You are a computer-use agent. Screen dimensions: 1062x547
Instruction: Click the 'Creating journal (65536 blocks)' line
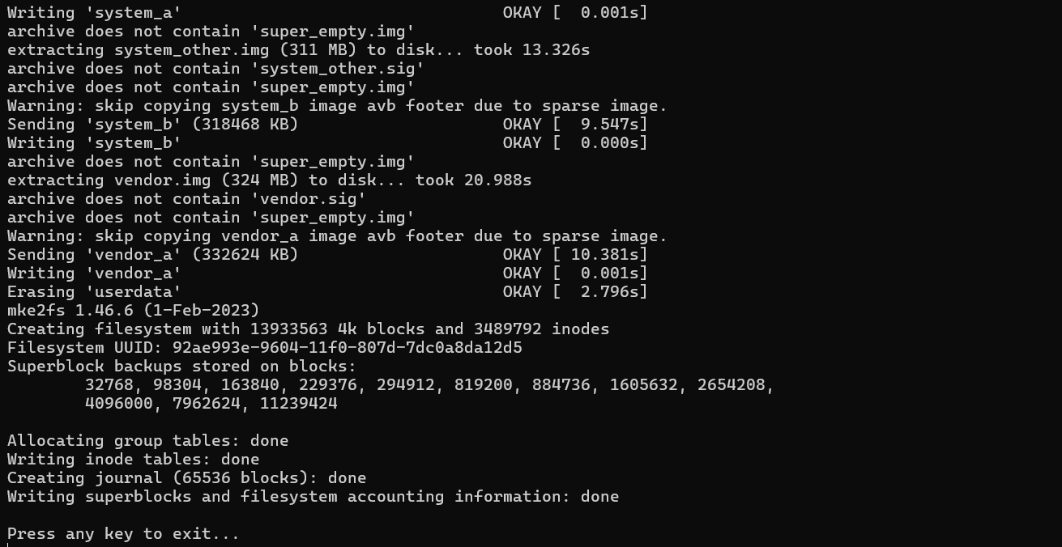(186, 478)
